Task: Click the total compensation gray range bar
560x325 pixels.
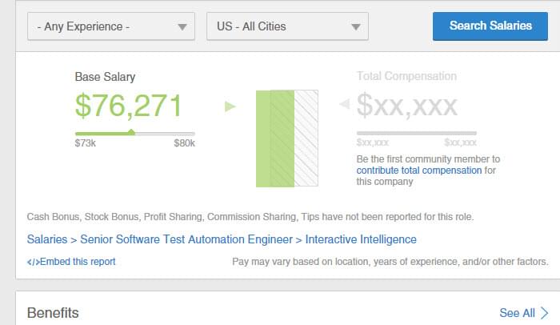Action: point(417,134)
